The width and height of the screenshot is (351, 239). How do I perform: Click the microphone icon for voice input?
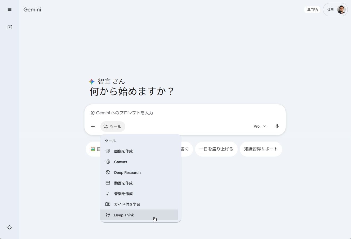click(x=277, y=126)
